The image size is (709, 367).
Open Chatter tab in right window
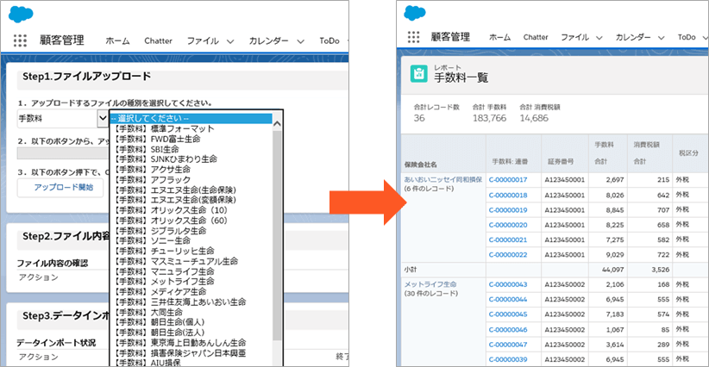536,37
